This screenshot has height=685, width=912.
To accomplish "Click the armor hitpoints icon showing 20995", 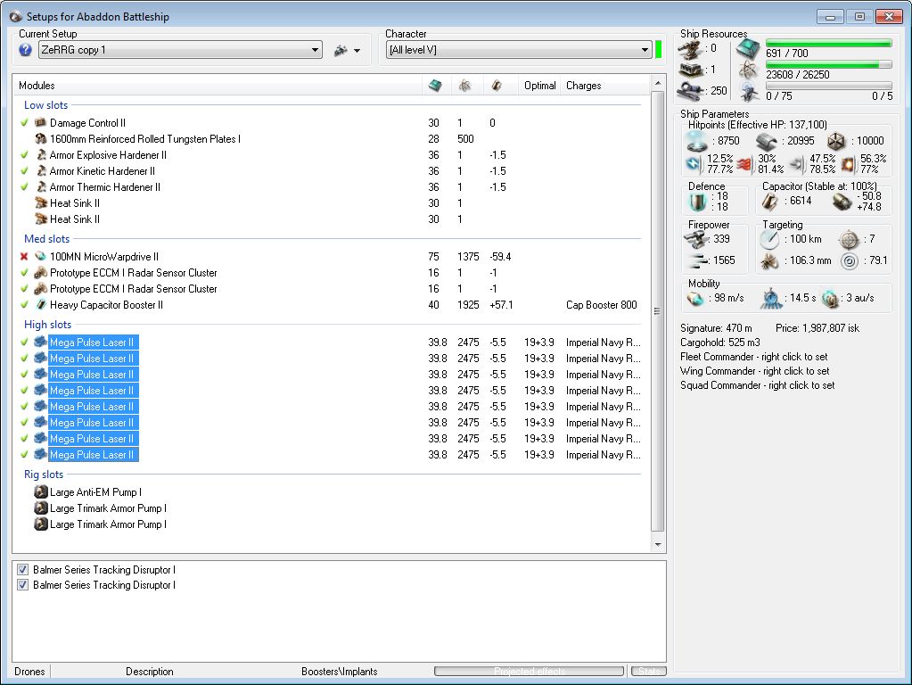I will (767, 141).
